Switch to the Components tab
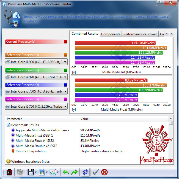 111,34
